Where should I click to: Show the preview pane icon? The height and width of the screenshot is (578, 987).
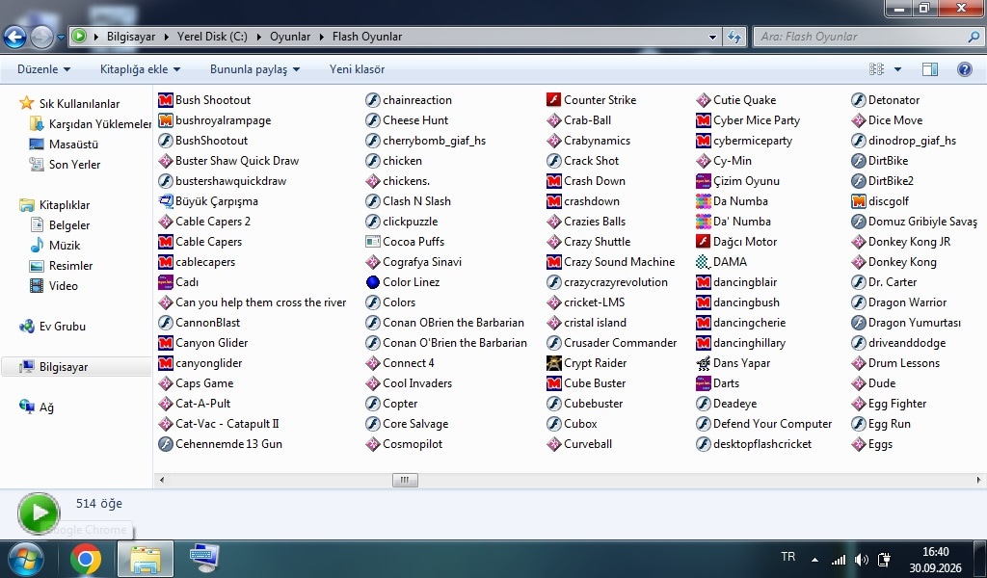tap(930, 69)
